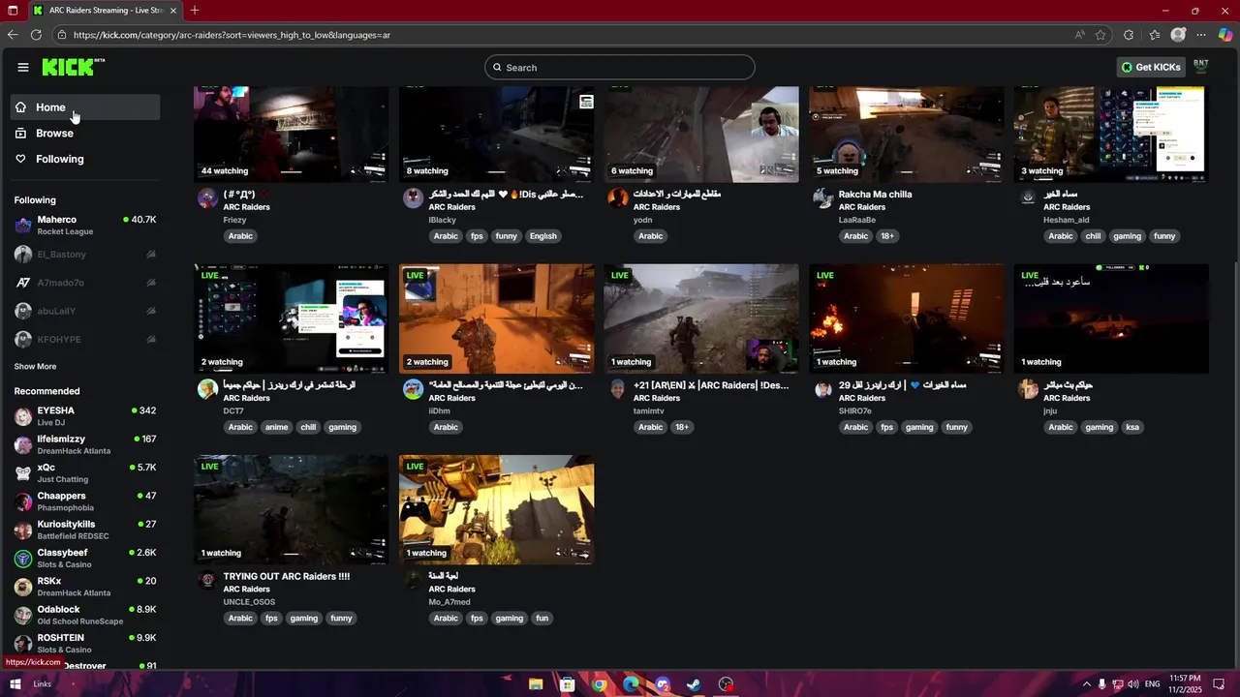1240x697 pixels.
Task: Click the Get KICKs button
Action: click(x=1151, y=67)
